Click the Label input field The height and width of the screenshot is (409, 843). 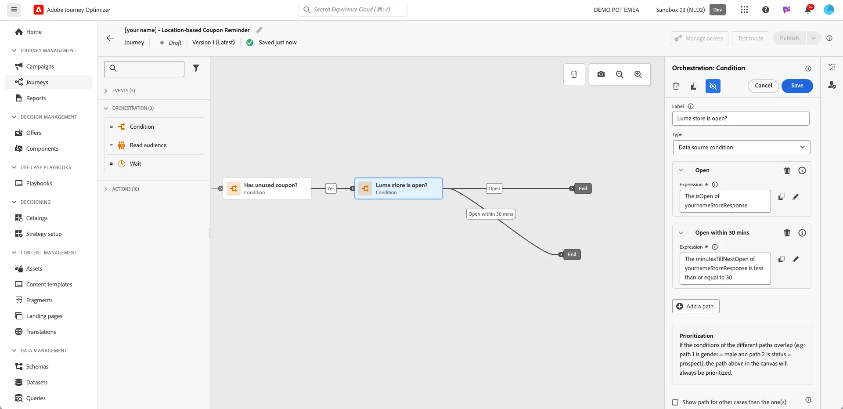[741, 119]
